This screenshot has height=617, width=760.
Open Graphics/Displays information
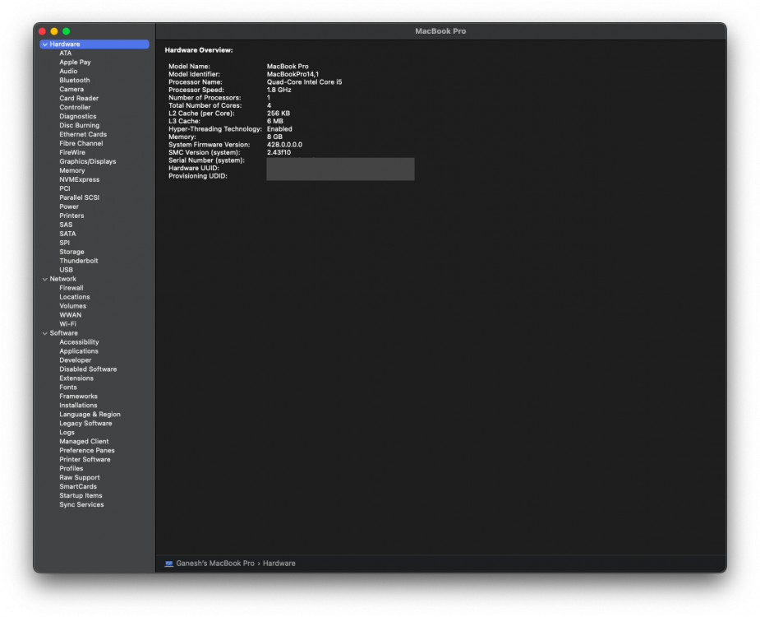tap(88, 161)
